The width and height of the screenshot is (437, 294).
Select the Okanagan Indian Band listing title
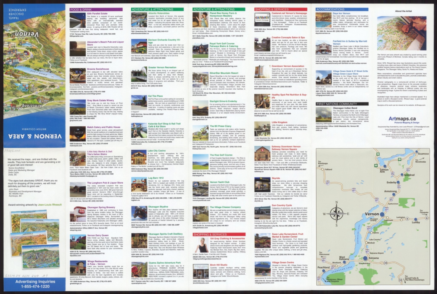(345, 108)
